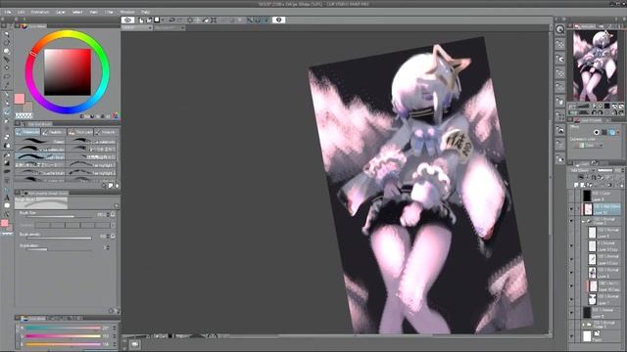This screenshot has width=627, height=352.
Task: Expand Folder 1 in Layer panel
Action: [584, 324]
